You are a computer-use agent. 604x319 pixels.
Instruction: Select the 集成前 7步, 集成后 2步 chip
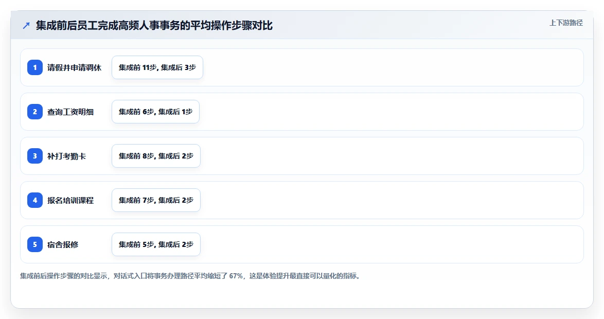click(x=156, y=200)
